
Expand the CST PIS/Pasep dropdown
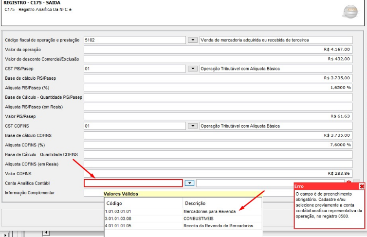point(193,69)
